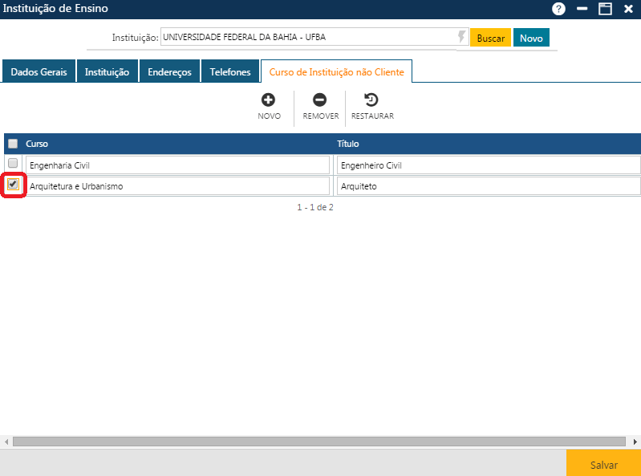This screenshot has width=641, height=476.
Task: Click the Salvar button
Action: click(x=603, y=465)
